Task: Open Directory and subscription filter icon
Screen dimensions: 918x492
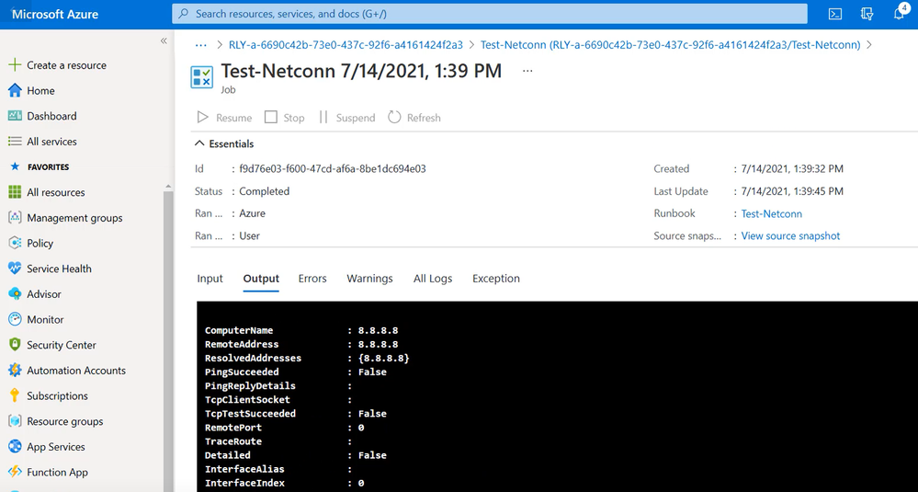Action: [x=867, y=14]
